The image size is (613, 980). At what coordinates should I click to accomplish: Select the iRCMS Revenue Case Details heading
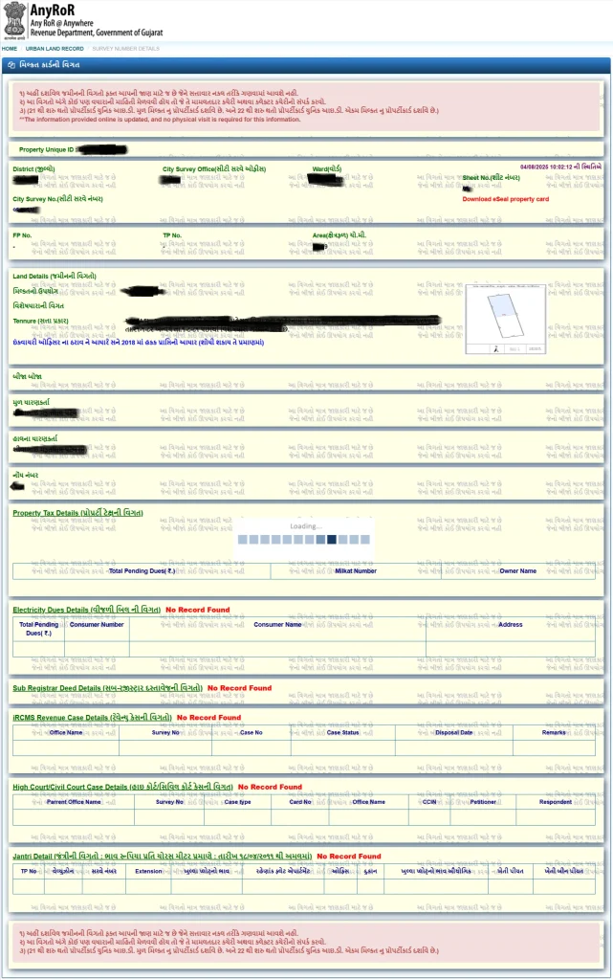92,717
